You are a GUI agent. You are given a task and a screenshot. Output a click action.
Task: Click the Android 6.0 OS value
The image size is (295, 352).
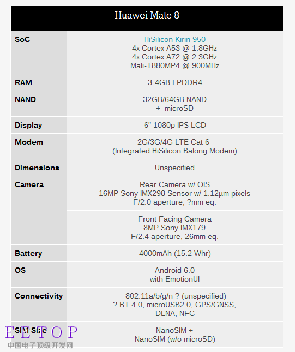(x=174, y=270)
